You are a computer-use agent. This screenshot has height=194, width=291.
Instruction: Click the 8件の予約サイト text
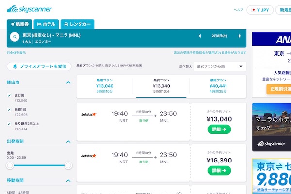tap(219, 112)
